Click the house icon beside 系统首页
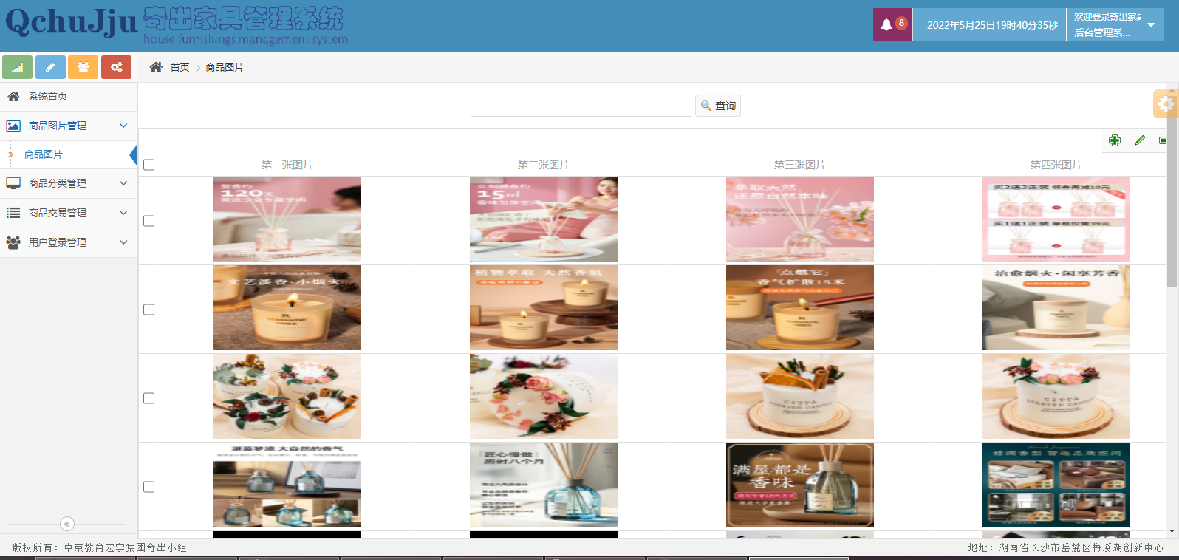 click(13, 96)
